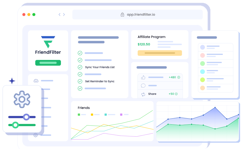
Task: Click the Friends chart title
Action: point(84,108)
